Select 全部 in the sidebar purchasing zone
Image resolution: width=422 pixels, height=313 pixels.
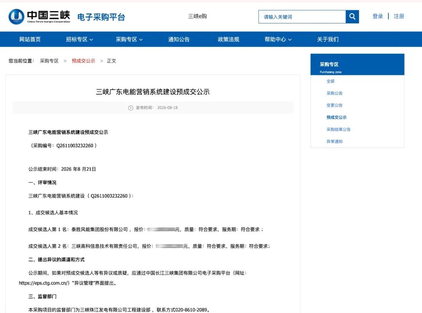[x=330, y=81]
